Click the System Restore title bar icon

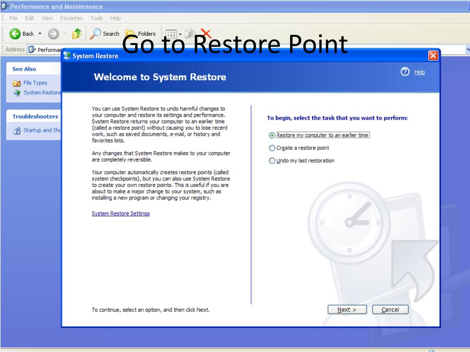click(67, 55)
